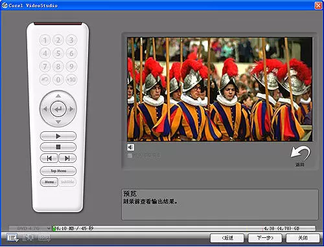Viewport: 324px width, 247px height.
Task: Skip to next chapter
Action: pyautogui.click(x=67, y=158)
